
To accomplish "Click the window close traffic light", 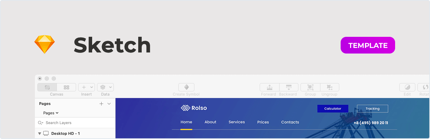I will (40, 79).
